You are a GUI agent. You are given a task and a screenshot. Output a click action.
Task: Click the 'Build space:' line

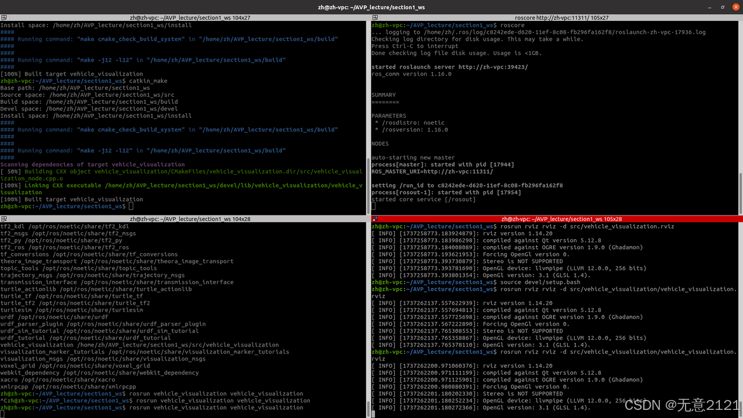tap(89, 102)
